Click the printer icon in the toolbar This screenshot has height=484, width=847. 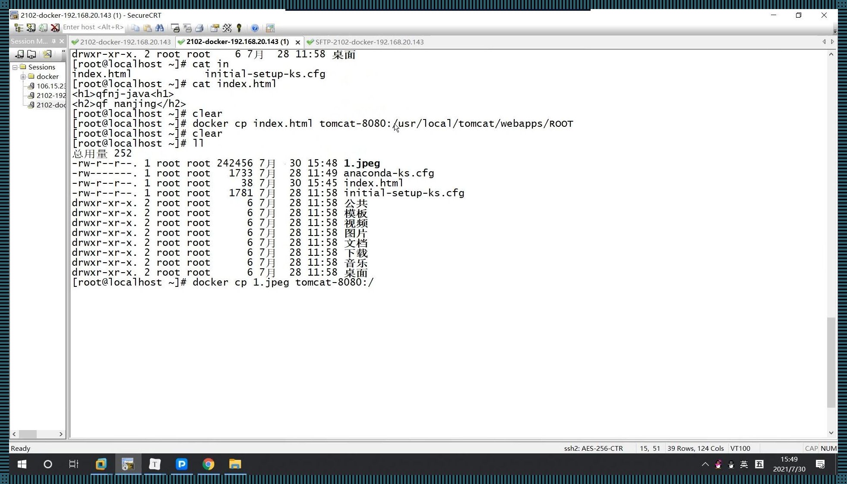click(x=199, y=28)
